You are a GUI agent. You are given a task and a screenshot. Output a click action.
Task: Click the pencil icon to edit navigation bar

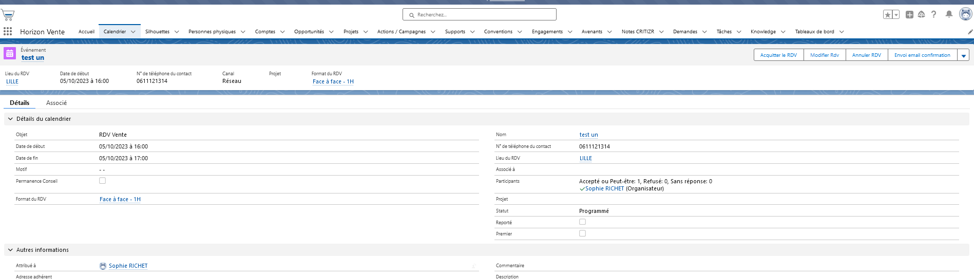pos(970,32)
